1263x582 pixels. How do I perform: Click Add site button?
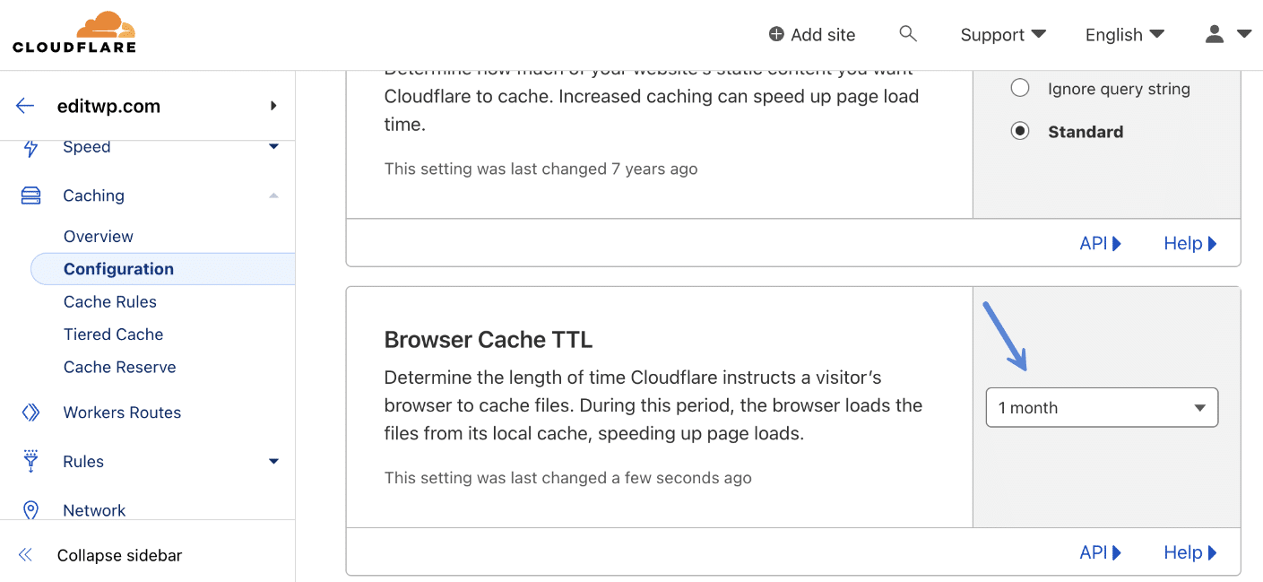(x=812, y=35)
